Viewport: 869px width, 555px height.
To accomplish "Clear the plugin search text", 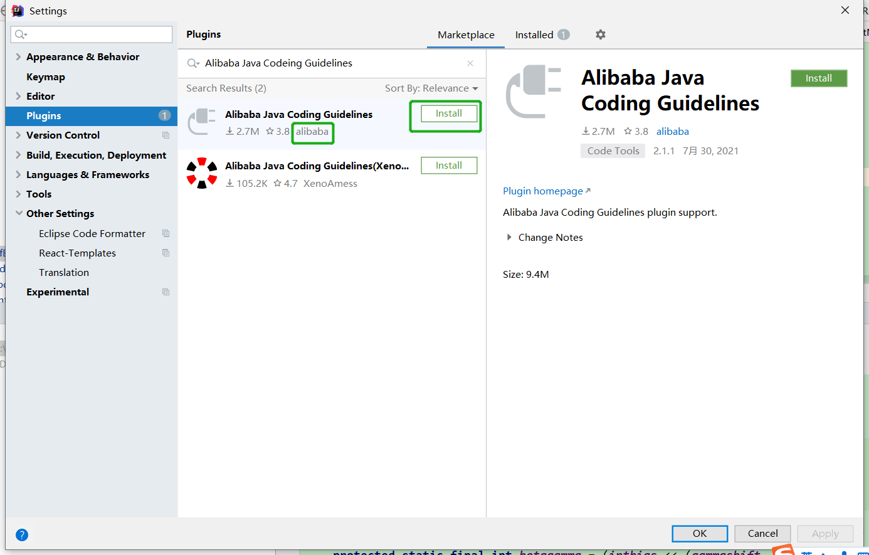I will coord(470,63).
